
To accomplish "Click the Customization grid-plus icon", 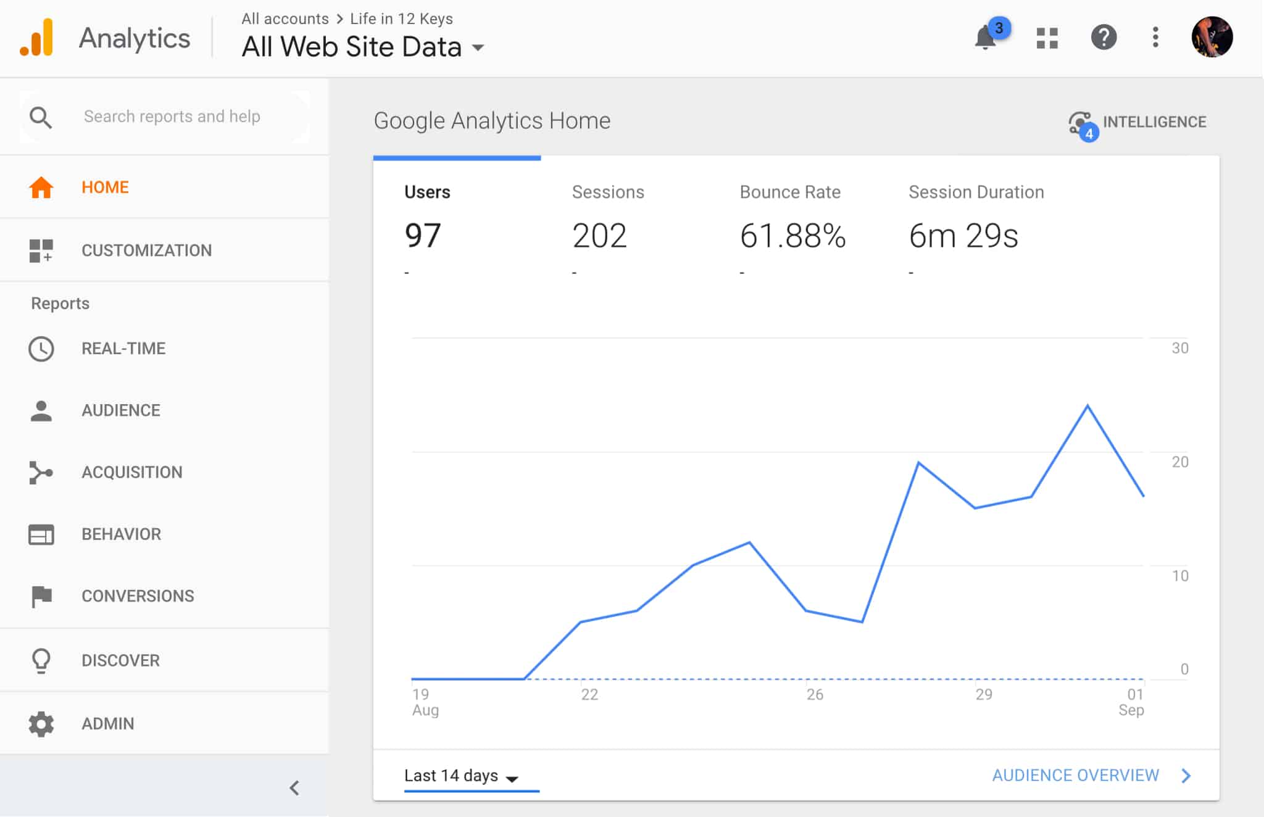I will 41,251.
